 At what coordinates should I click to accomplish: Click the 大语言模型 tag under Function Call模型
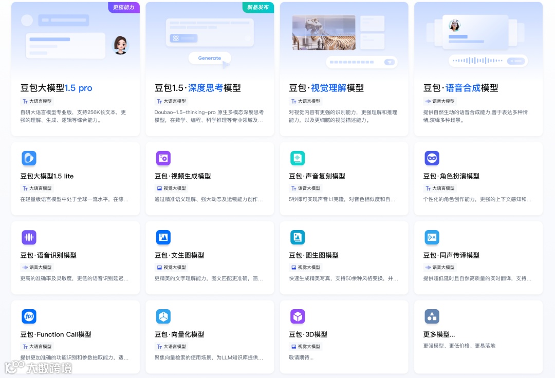pyautogui.click(x=37, y=347)
